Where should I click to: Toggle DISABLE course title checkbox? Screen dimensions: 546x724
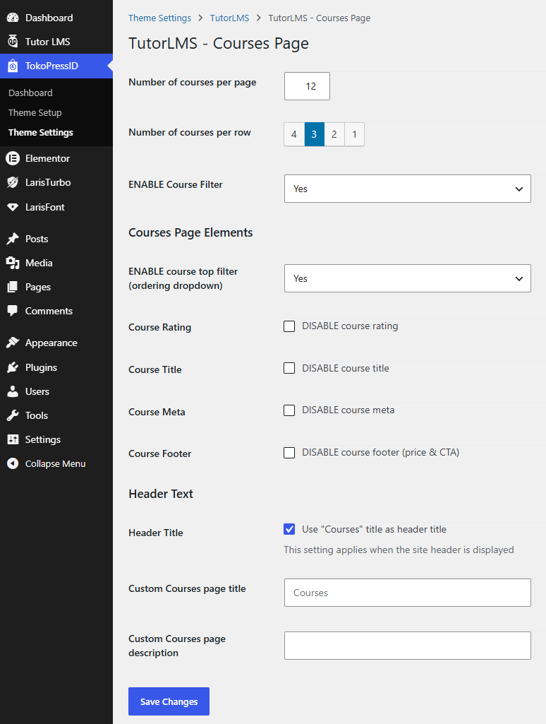click(289, 368)
